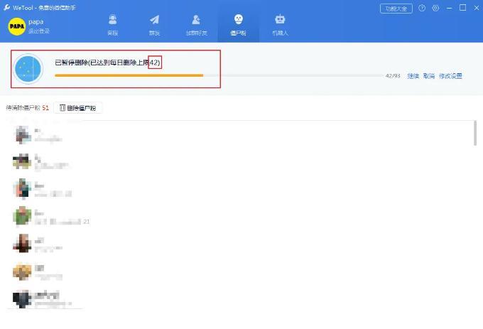483x329 pixels.
Task: Click the red 51 pending count
Action: [x=45, y=108]
